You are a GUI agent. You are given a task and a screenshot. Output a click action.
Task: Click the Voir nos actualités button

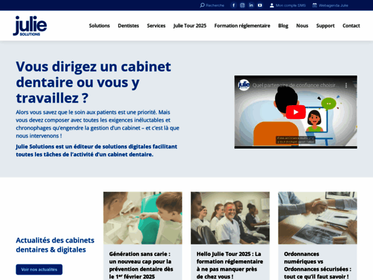39,269
